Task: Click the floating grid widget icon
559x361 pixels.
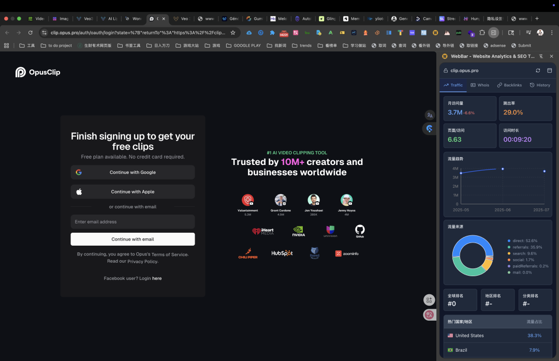Action: tap(429, 300)
